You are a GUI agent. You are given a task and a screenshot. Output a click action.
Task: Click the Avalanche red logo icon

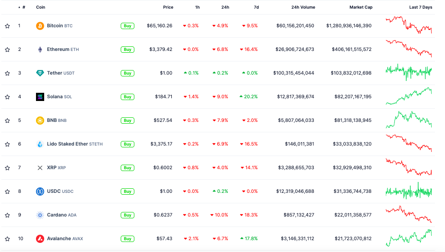40,239
